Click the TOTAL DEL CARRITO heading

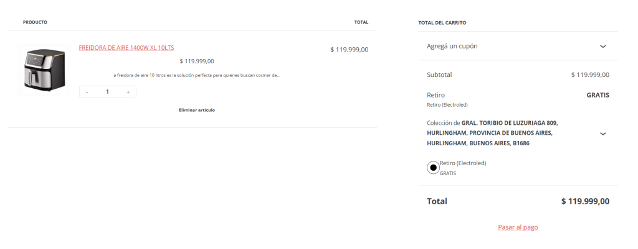click(x=442, y=22)
